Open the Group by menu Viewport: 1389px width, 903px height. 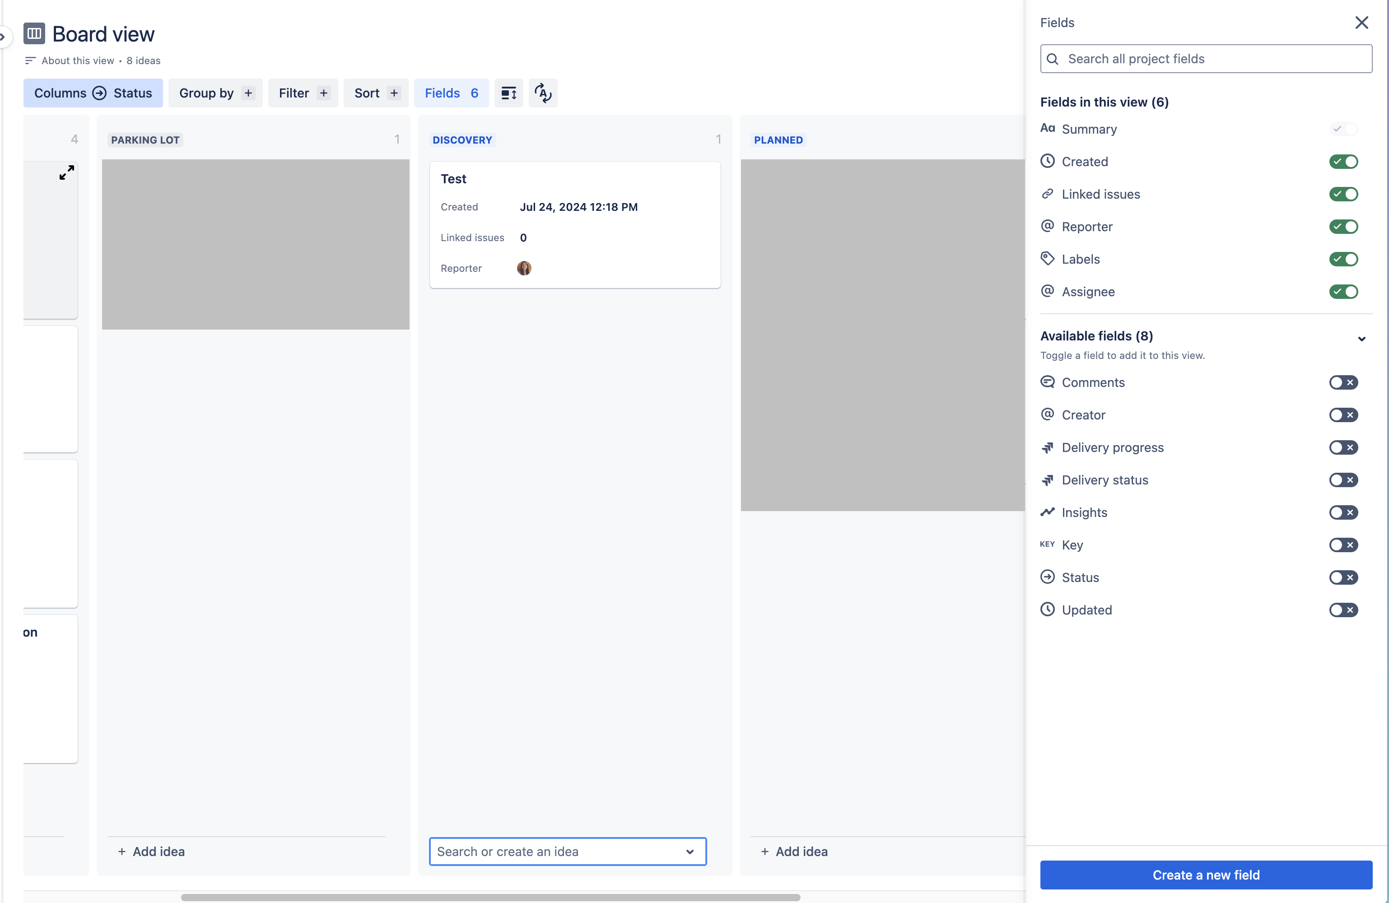pyautogui.click(x=215, y=93)
